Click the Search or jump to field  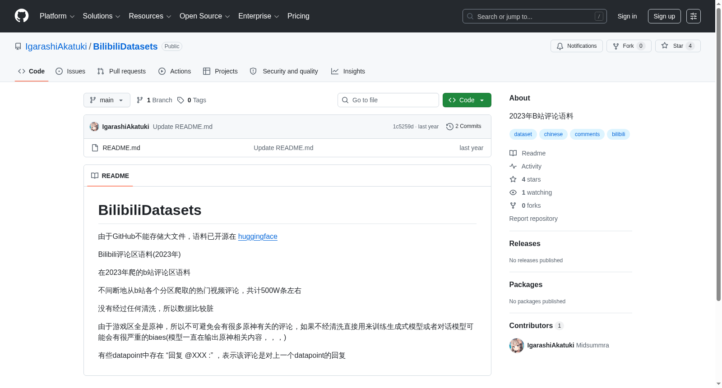(534, 16)
